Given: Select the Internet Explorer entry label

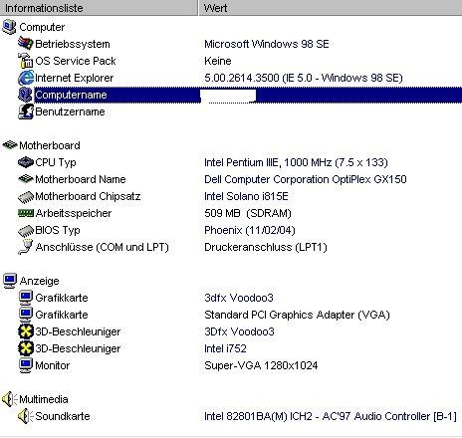Looking at the screenshot, I should coord(74,78).
